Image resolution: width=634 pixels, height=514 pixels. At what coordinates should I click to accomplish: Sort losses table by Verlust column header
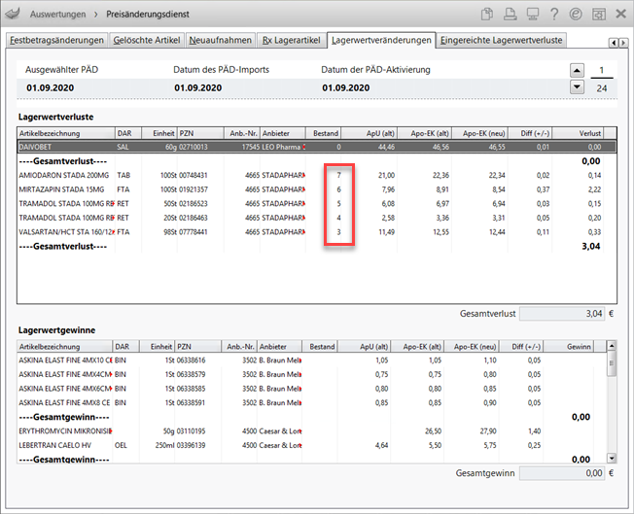(x=579, y=133)
